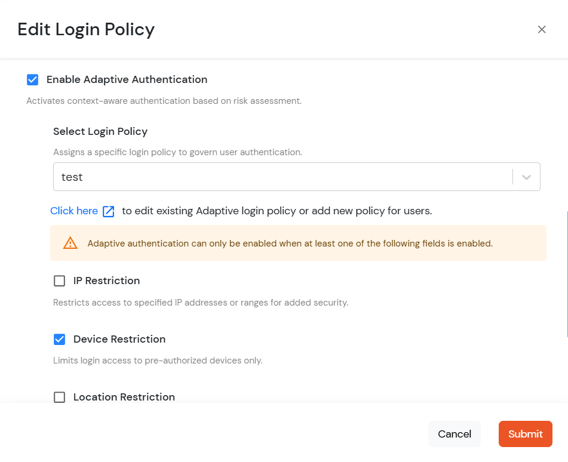The image size is (568, 462).
Task: Click the checkmark icon inside Device Restriction checkbox
Action: (59, 338)
